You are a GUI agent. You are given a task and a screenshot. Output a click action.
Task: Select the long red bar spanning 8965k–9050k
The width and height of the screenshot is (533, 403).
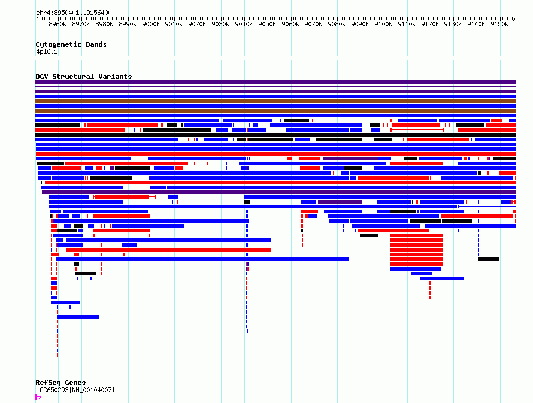click(169, 250)
